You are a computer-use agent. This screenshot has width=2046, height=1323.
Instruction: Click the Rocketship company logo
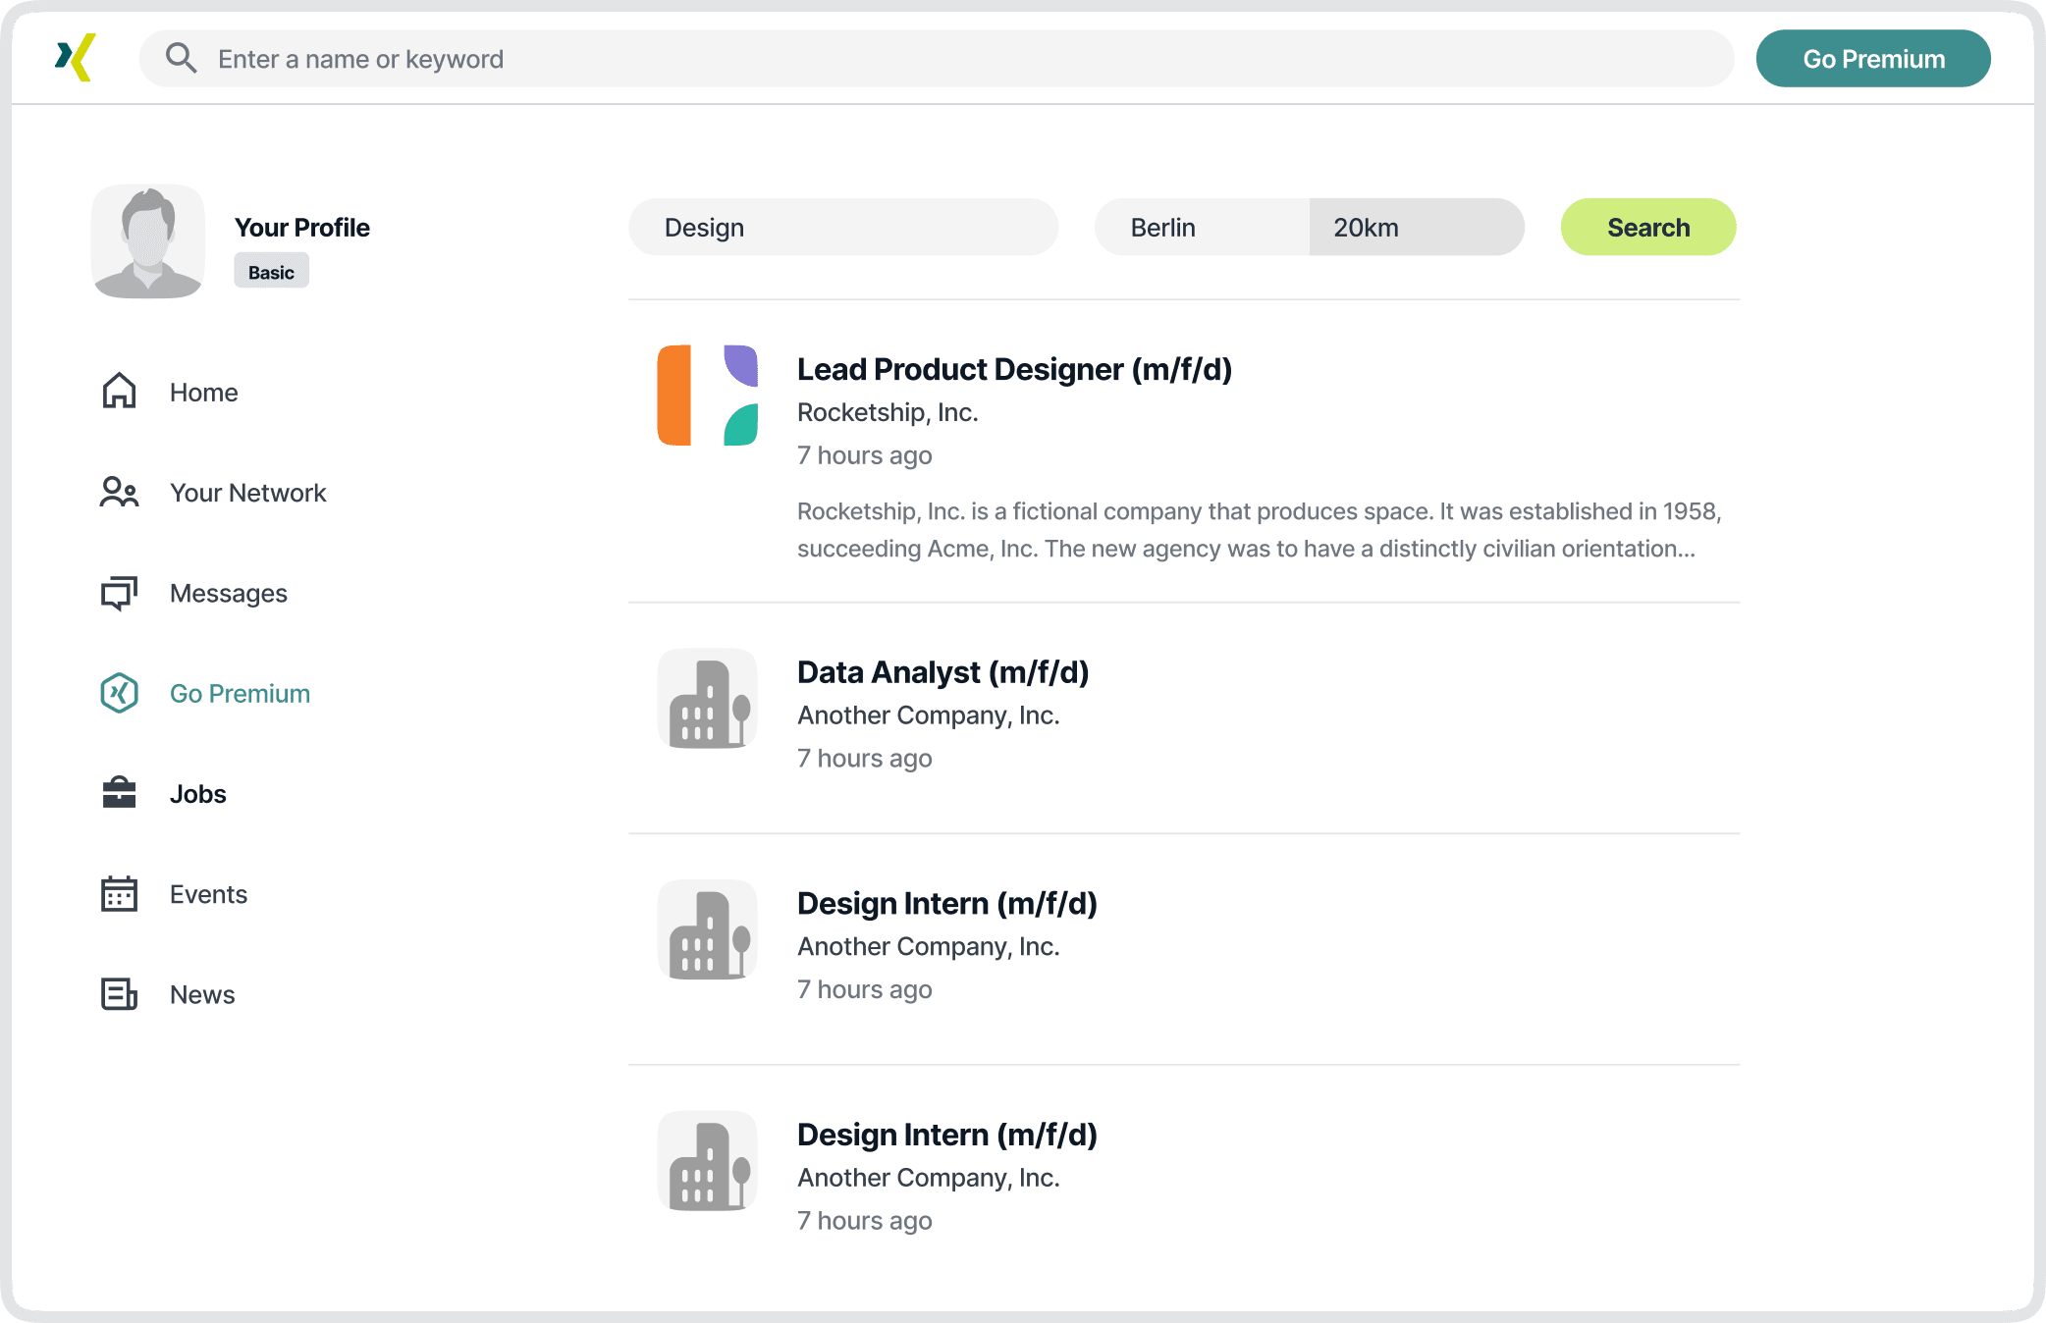[708, 396]
